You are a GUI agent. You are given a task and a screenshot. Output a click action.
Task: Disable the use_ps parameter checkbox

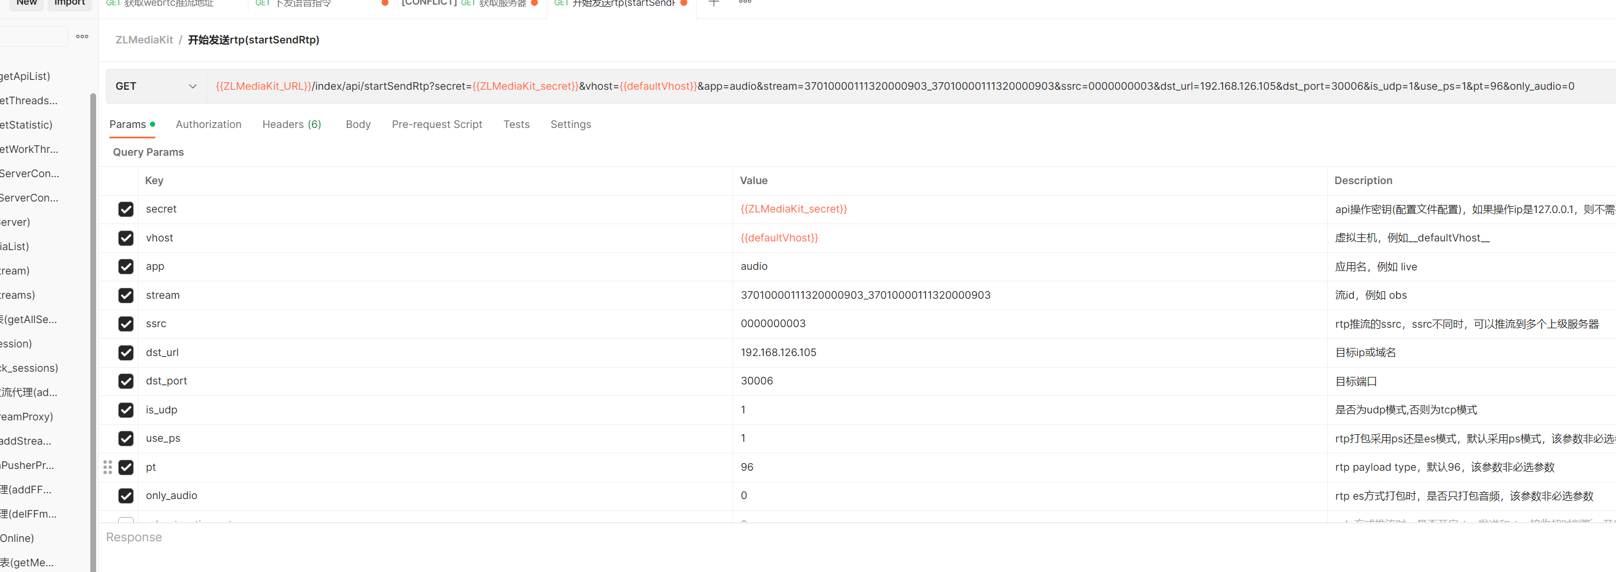tap(126, 438)
